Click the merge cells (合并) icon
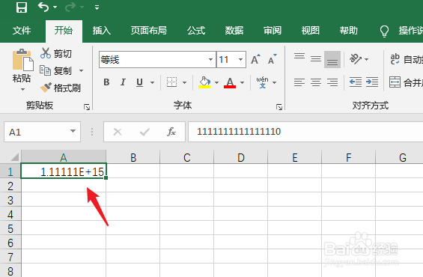The height and width of the screenshot is (277, 423). coord(395,82)
